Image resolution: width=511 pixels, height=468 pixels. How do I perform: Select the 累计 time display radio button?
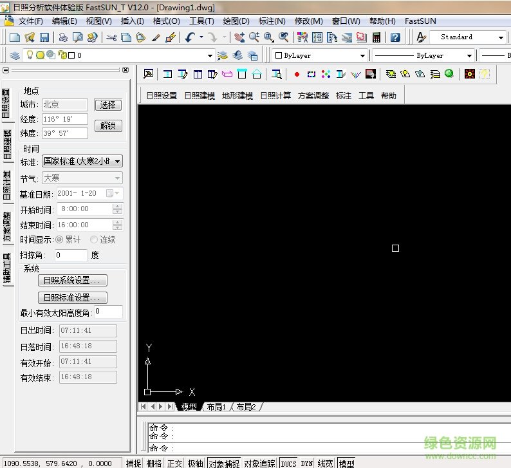[x=59, y=239]
